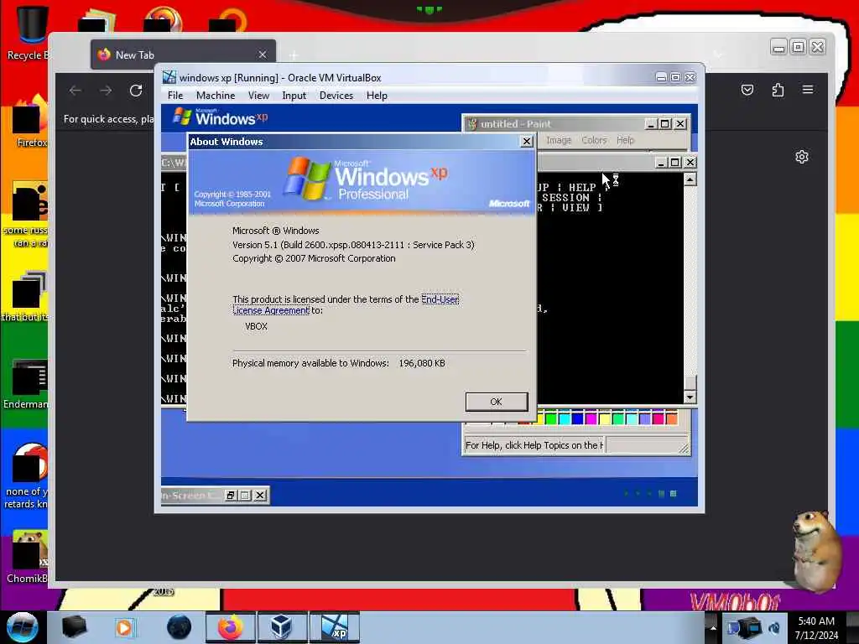Pick the magenta swatch in Paint
This screenshot has width=859, height=644.
coord(591,419)
